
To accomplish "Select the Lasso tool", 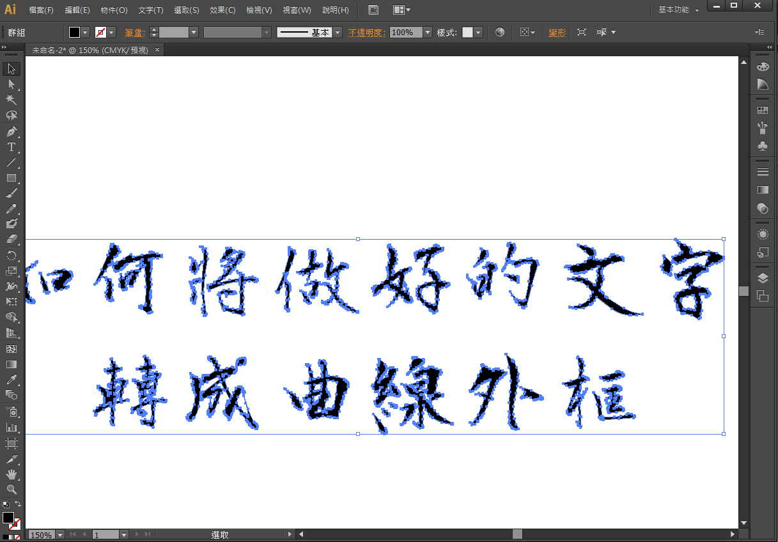I will tap(12, 116).
